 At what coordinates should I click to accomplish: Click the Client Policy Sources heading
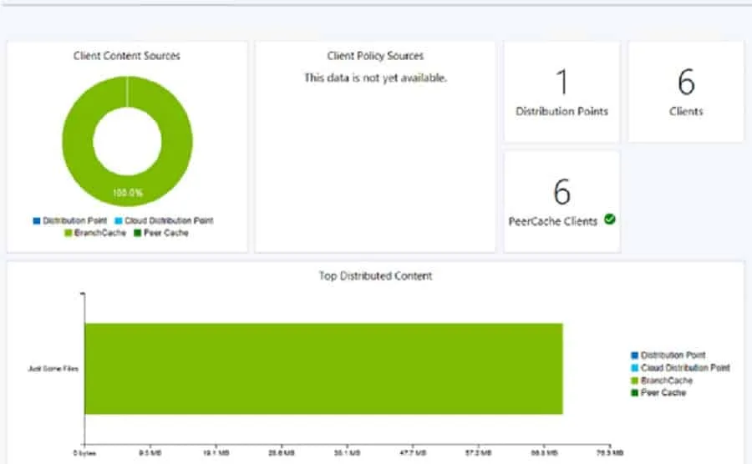coord(375,56)
